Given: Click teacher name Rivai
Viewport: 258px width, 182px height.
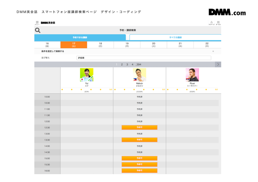Looking at the screenshot, I should [192, 83].
